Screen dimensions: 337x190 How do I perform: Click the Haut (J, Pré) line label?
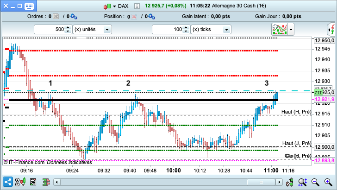coord(297,143)
